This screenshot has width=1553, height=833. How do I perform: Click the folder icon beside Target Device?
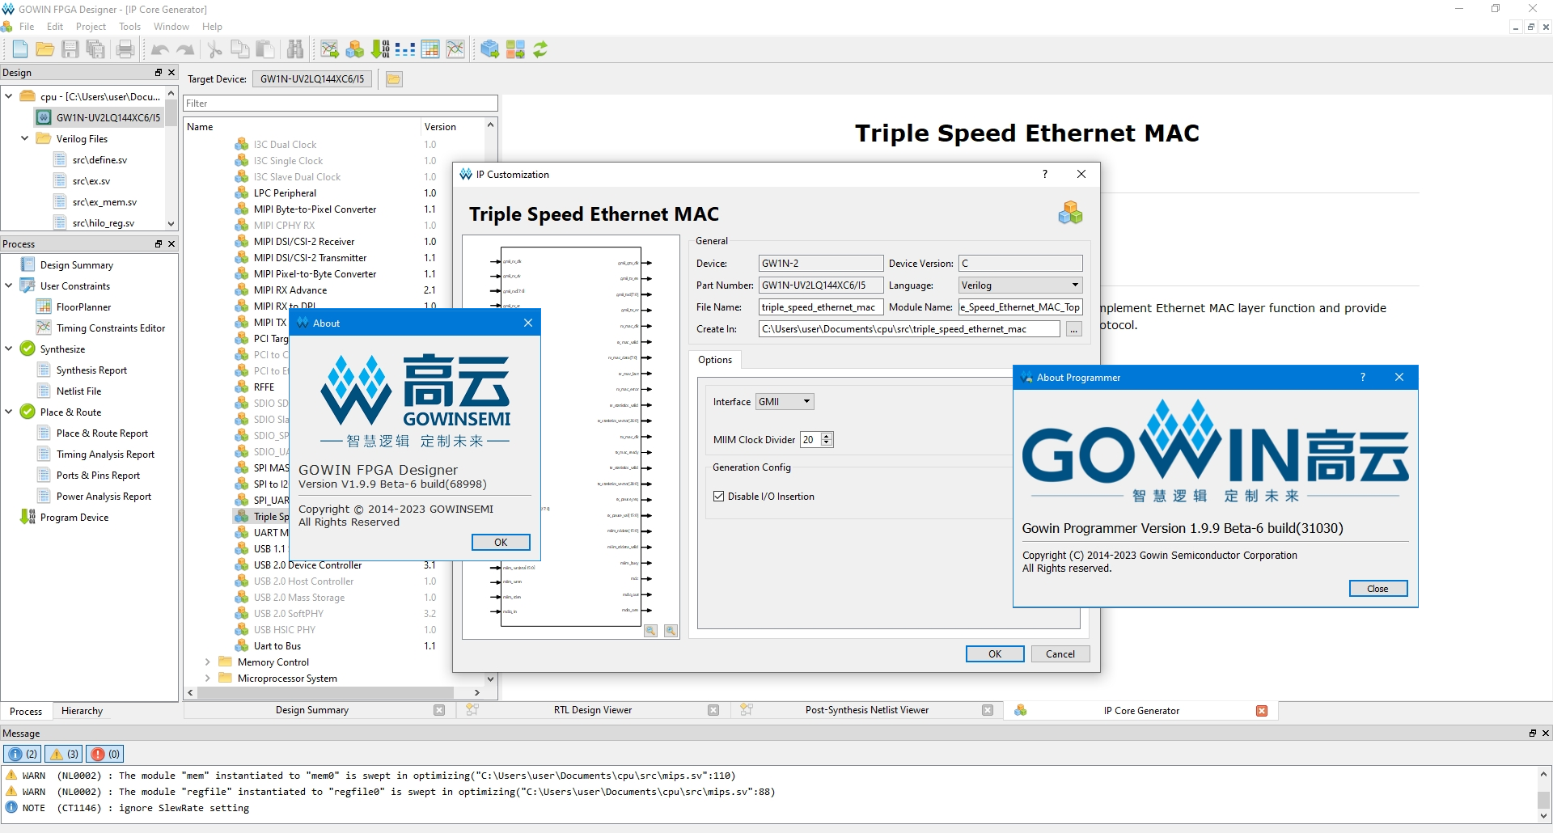click(x=394, y=79)
